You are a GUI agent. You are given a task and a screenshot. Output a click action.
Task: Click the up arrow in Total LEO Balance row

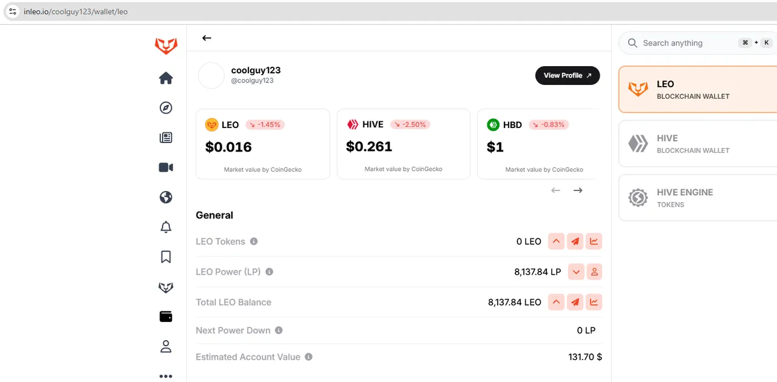pos(556,302)
